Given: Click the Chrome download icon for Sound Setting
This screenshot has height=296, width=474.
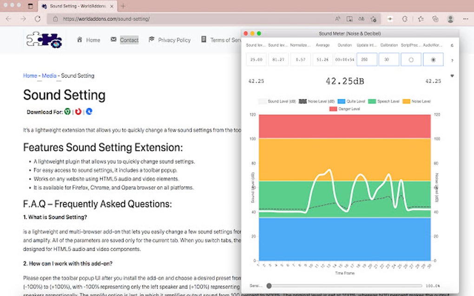Looking at the screenshot, I should [x=68, y=112].
